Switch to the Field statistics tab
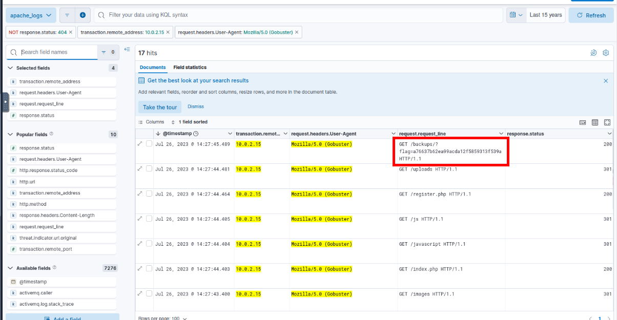Viewport: 617px width, 320px height. [x=190, y=67]
